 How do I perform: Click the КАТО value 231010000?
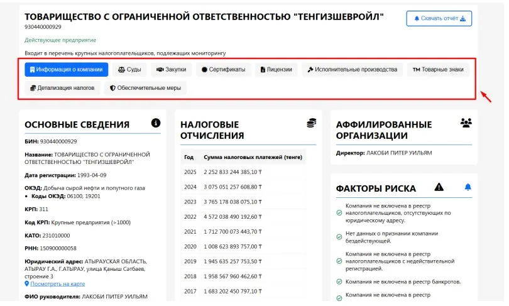(x=56, y=236)
